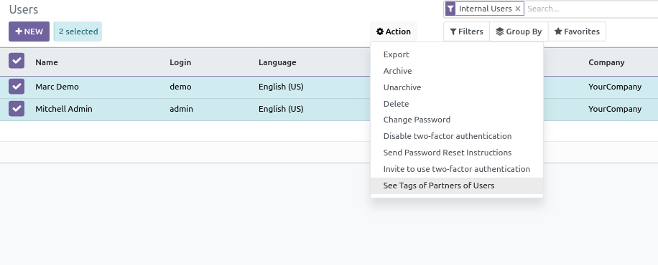Image resolution: width=658 pixels, height=265 pixels.
Task: Choose Archive from Action menu
Action: click(457, 71)
